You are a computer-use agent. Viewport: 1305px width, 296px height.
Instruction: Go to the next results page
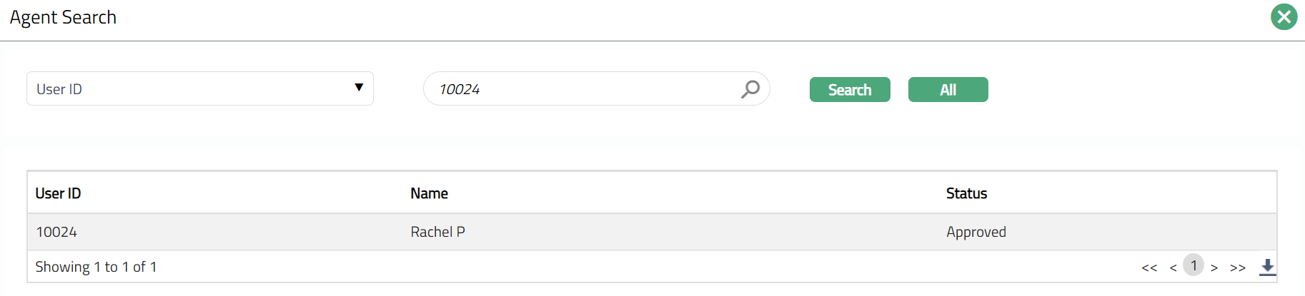click(x=1214, y=267)
